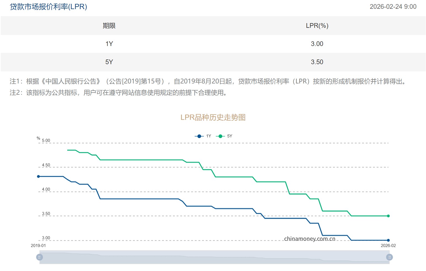The image size is (426, 271).
Task: Select the 5Y term cell in table
Action: coord(109,62)
